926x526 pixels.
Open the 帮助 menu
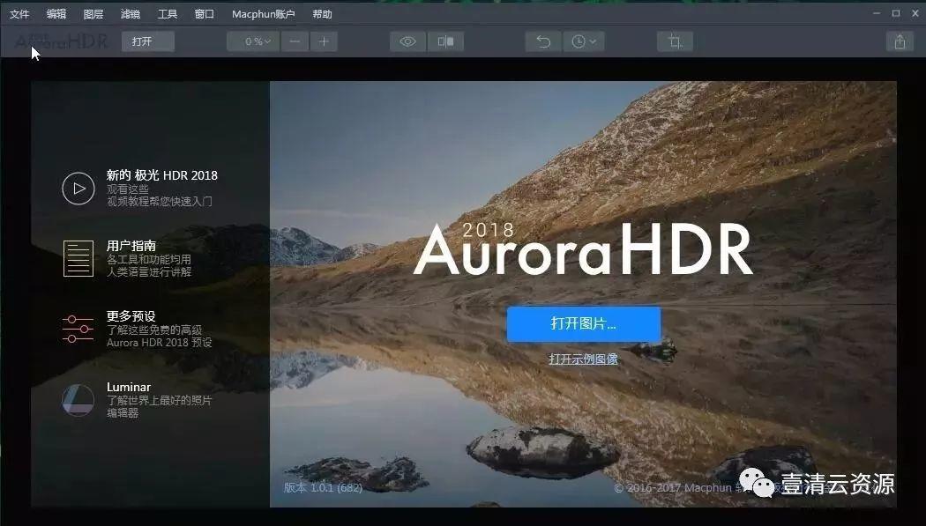click(x=322, y=14)
